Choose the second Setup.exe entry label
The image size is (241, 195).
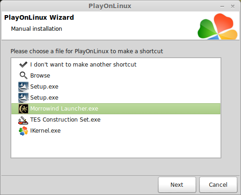pyautogui.click(x=44, y=98)
